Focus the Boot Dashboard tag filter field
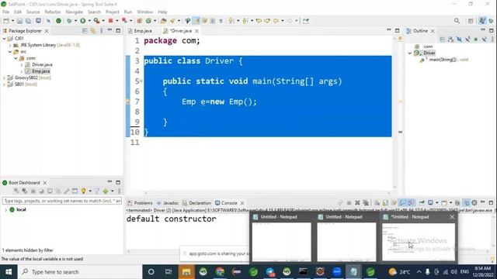This screenshot has height=279, width=497. coord(62,201)
